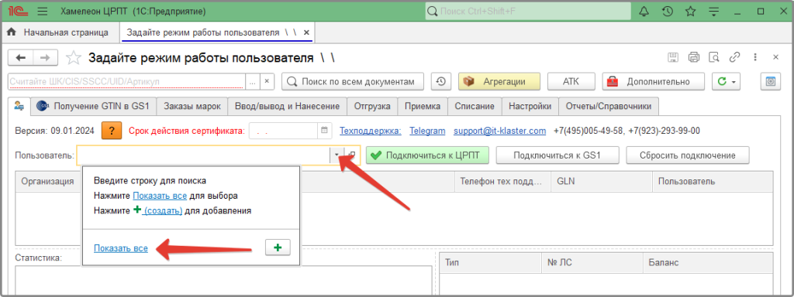This screenshot has height=297, width=794.
Task: Click the (создать) link in popup
Action: tap(163, 210)
